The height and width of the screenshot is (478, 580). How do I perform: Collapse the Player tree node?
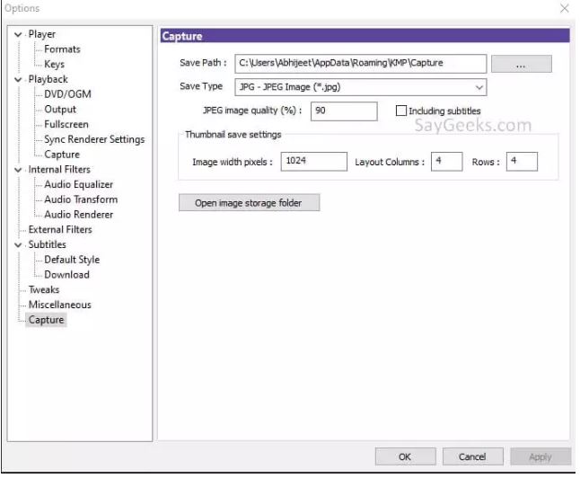[18, 34]
